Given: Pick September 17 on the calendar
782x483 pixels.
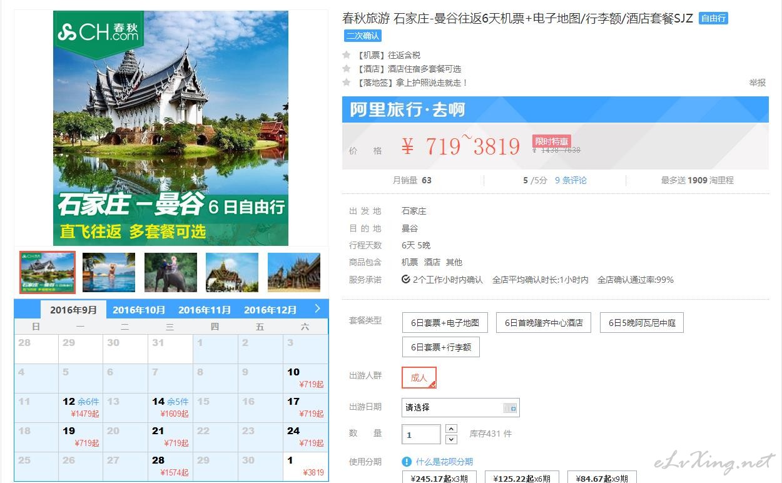Looking at the screenshot, I should (x=305, y=408).
